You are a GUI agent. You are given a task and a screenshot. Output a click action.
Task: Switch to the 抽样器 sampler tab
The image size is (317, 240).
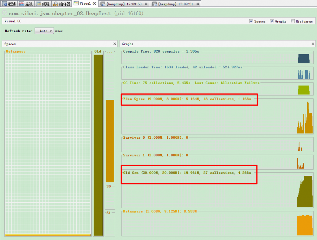coord(62,3)
